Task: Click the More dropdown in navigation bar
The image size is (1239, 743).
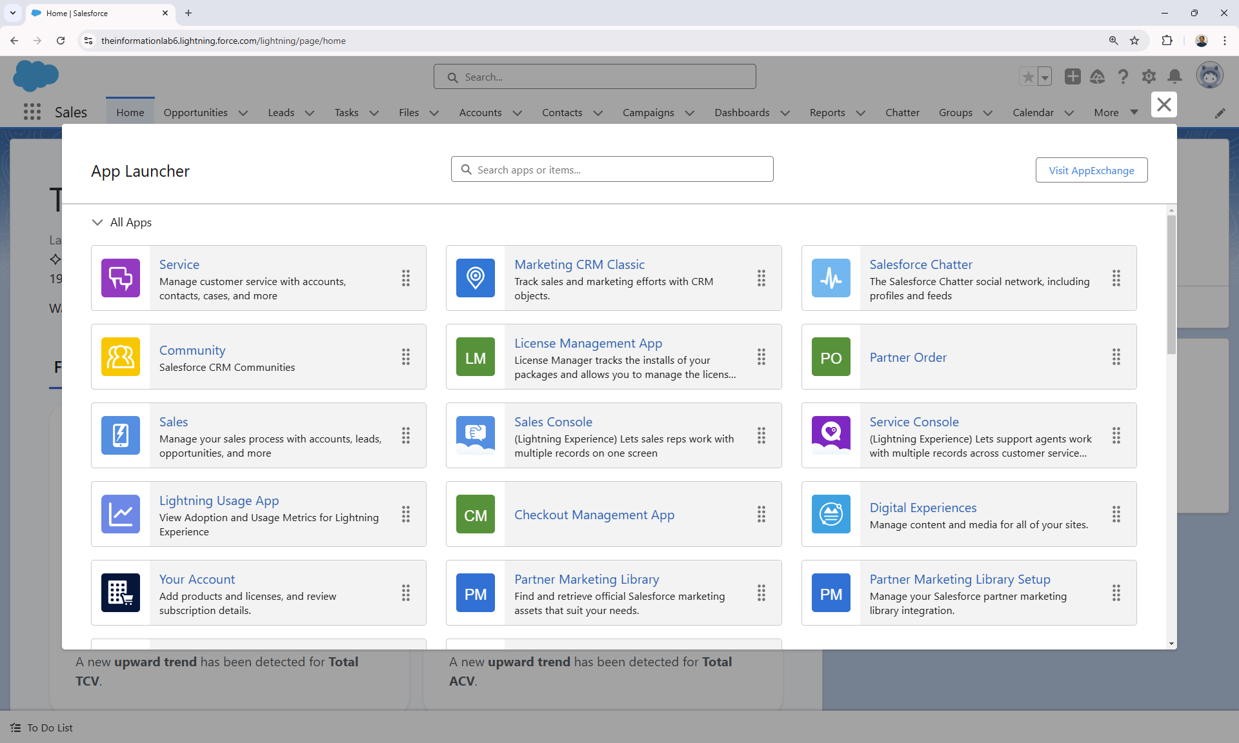Action: (x=1114, y=112)
